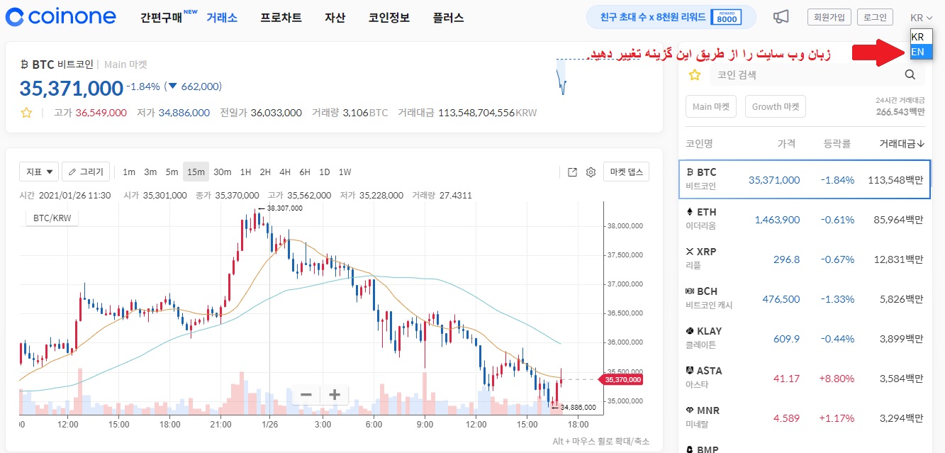Select 3m chart interval

click(x=150, y=172)
